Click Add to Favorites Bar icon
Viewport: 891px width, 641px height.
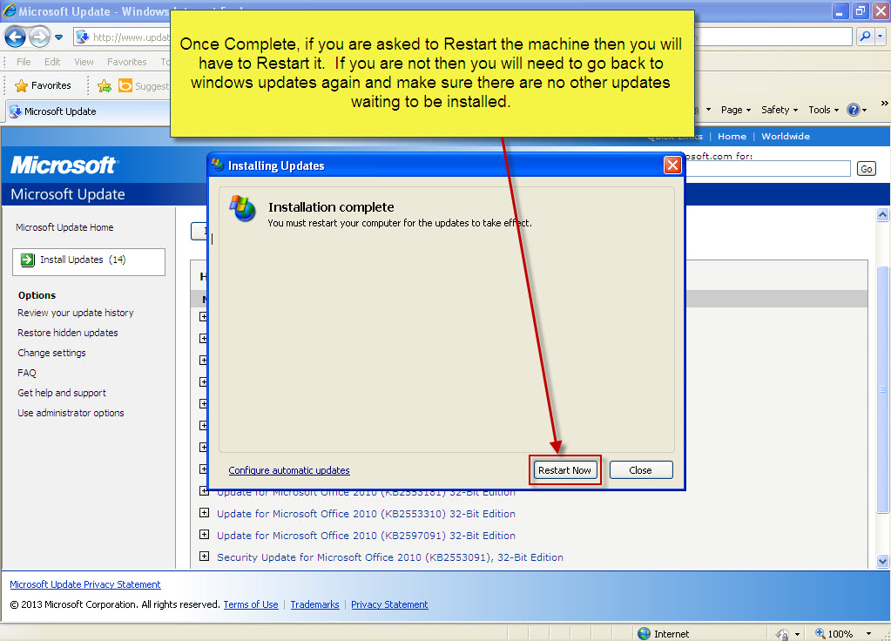(x=105, y=86)
